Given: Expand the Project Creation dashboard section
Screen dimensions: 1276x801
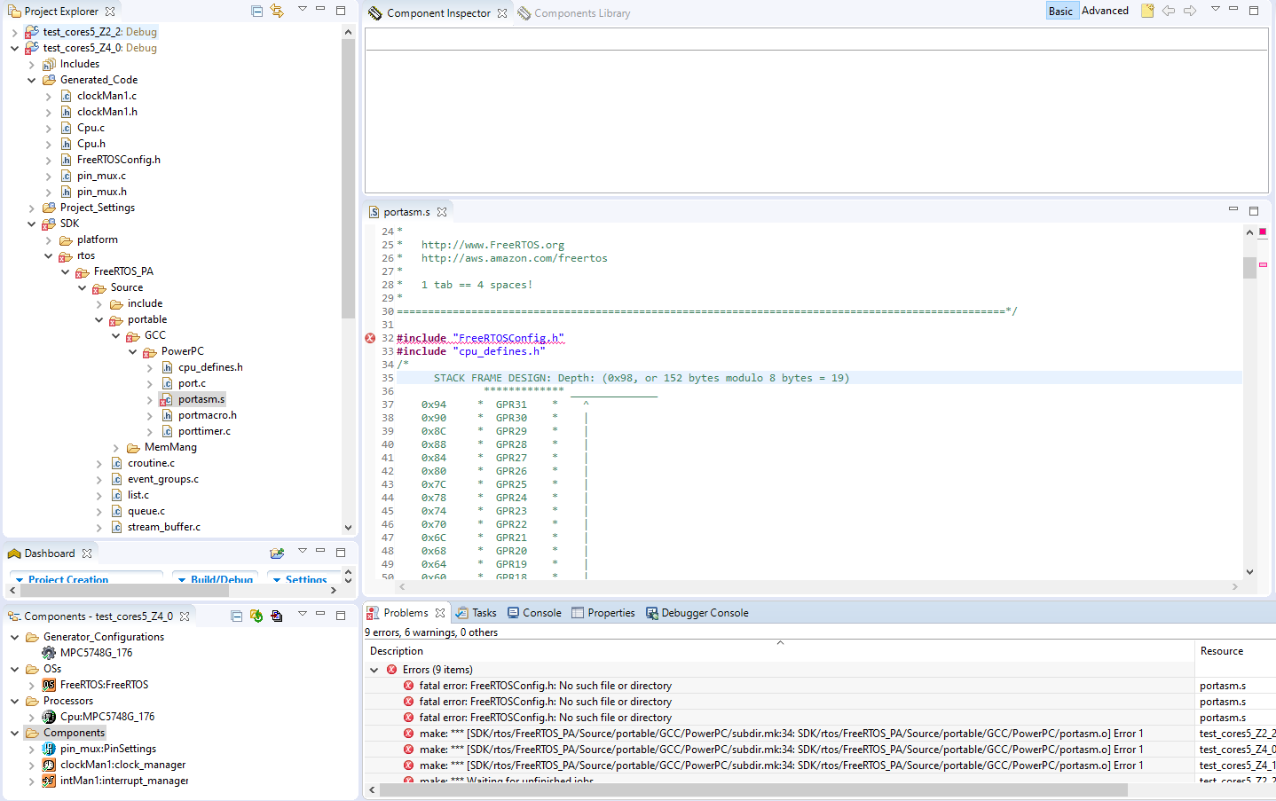Looking at the screenshot, I should 62,579.
